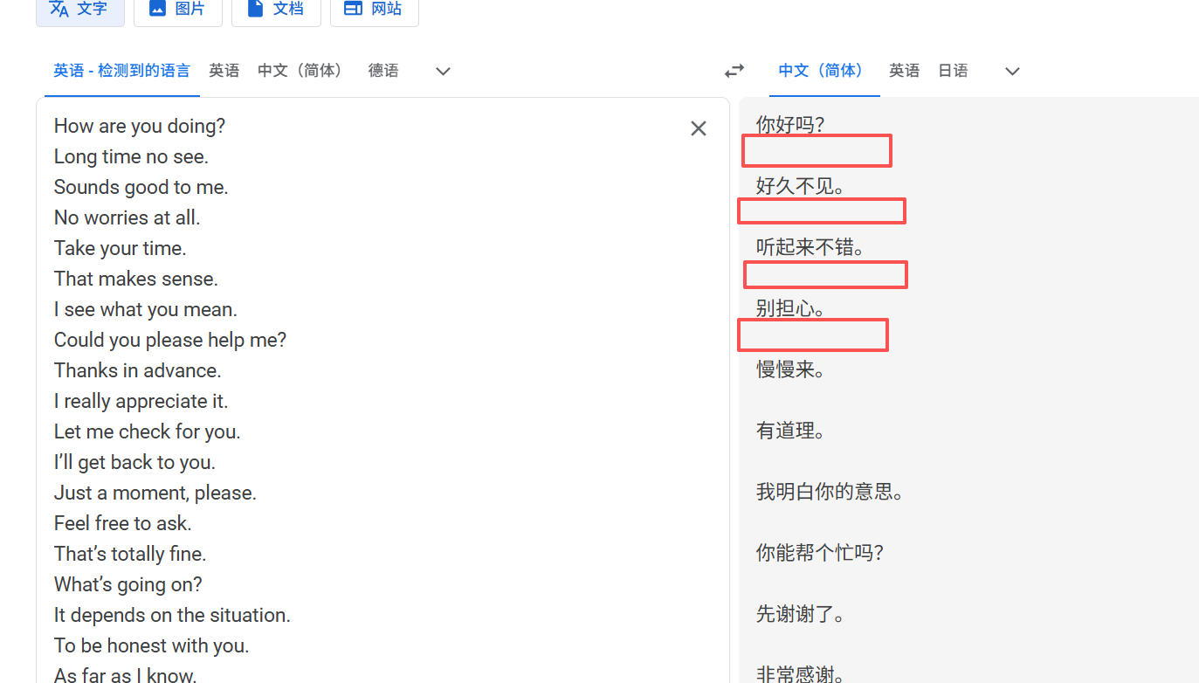Image resolution: width=1199 pixels, height=683 pixels.
Task: Select 日语 as the target language
Action: (x=953, y=71)
